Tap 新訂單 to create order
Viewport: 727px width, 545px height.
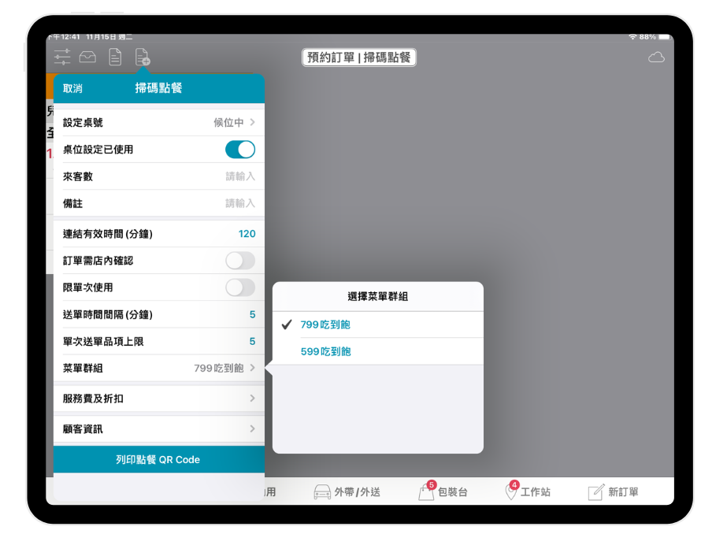point(614,492)
